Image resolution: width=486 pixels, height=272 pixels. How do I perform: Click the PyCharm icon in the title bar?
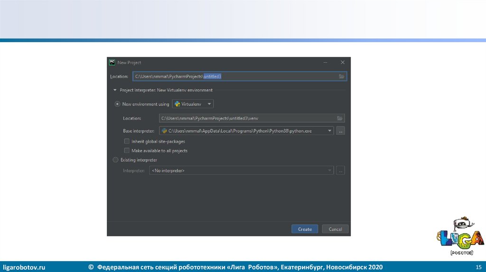pos(112,63)
